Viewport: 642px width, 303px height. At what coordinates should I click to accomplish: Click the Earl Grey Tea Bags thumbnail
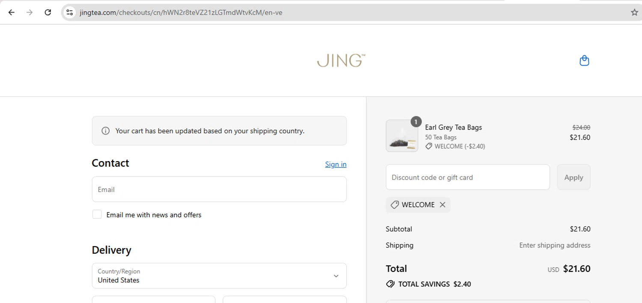[x=402, y=136]
